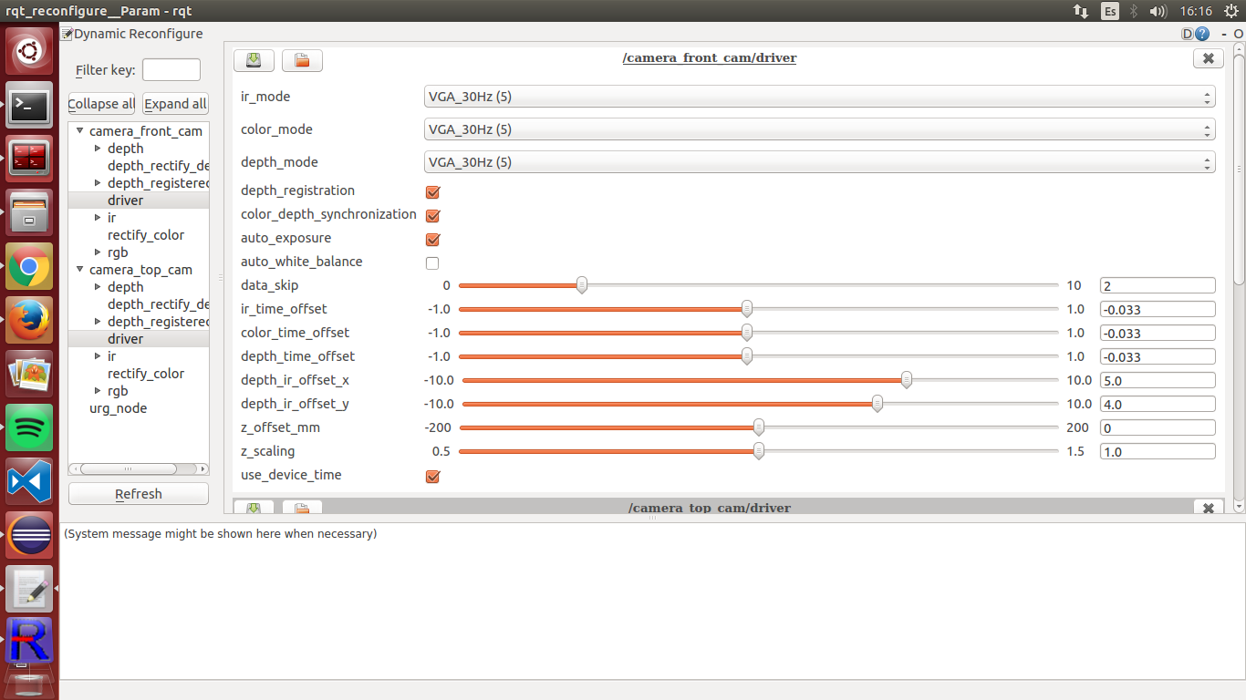
Task: Launch Visual Studio Code from the dock
Action: click(x=29, y=481)
